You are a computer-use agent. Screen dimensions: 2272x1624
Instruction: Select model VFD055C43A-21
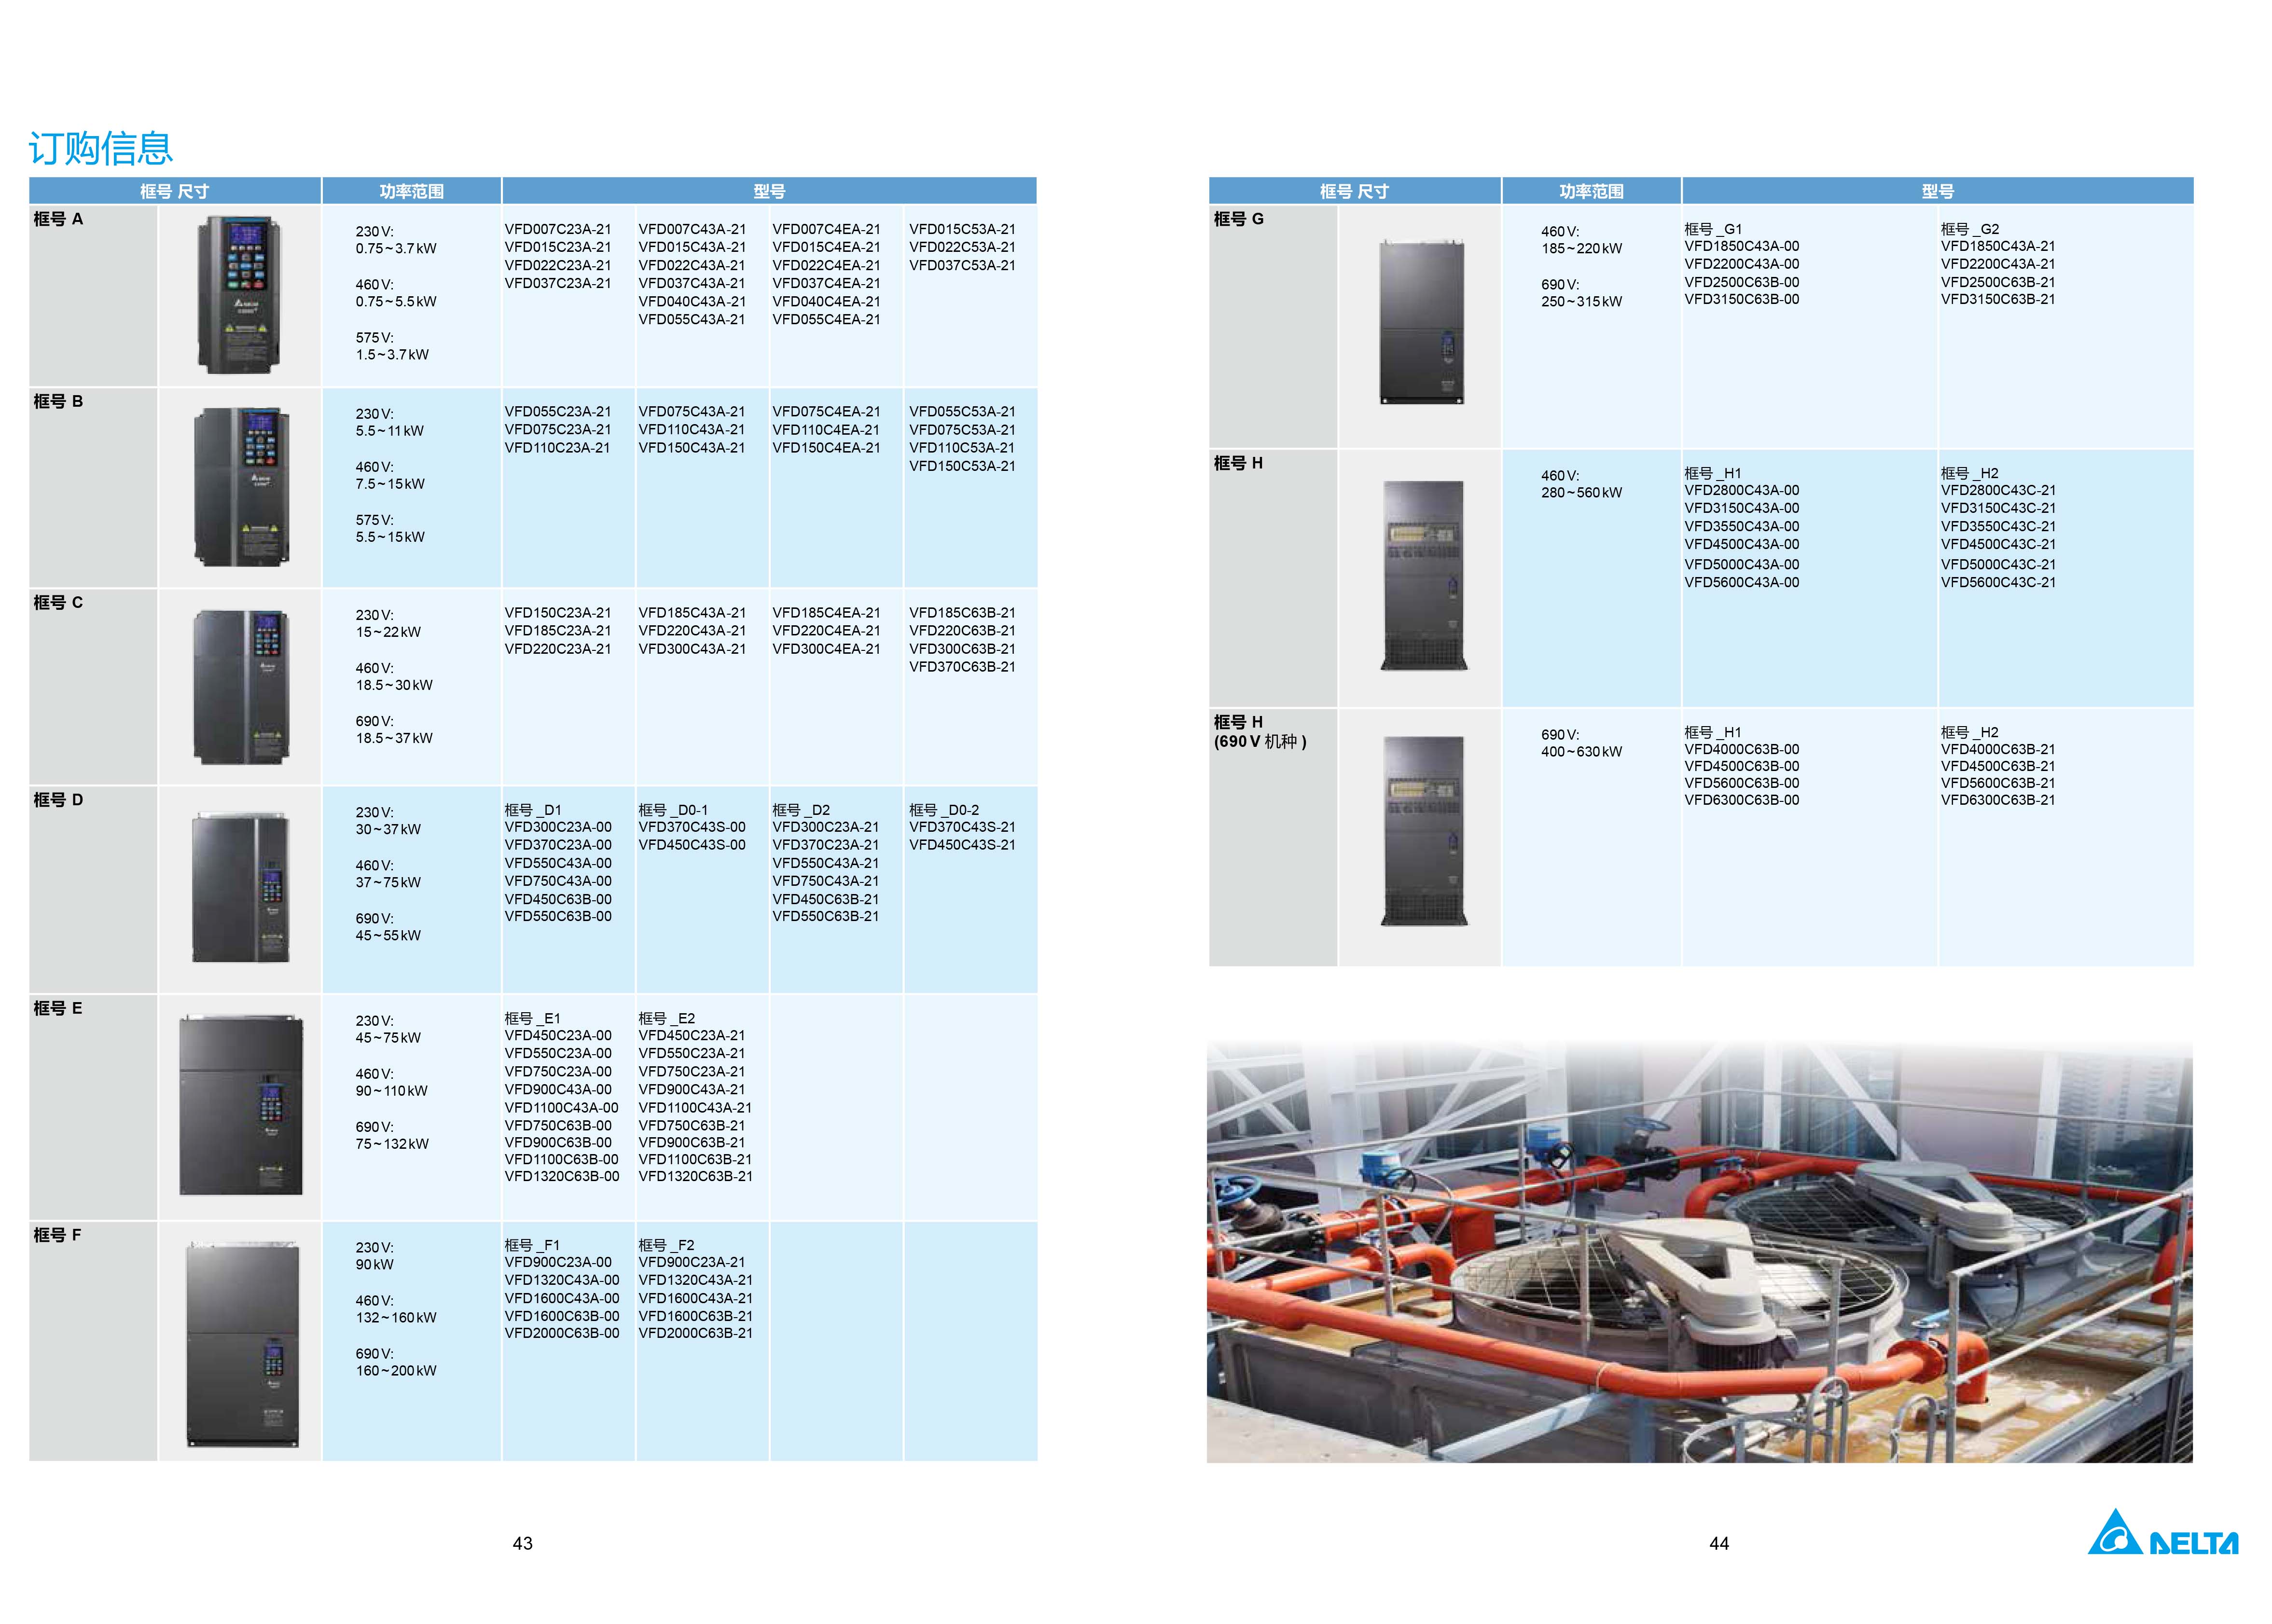pos(692,320)
